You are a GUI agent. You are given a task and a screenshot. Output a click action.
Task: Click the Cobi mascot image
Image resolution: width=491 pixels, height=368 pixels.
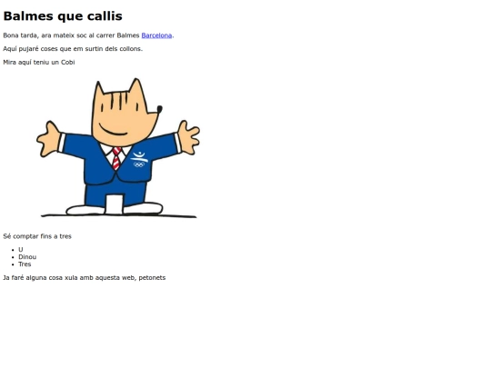tap(118, 148)
